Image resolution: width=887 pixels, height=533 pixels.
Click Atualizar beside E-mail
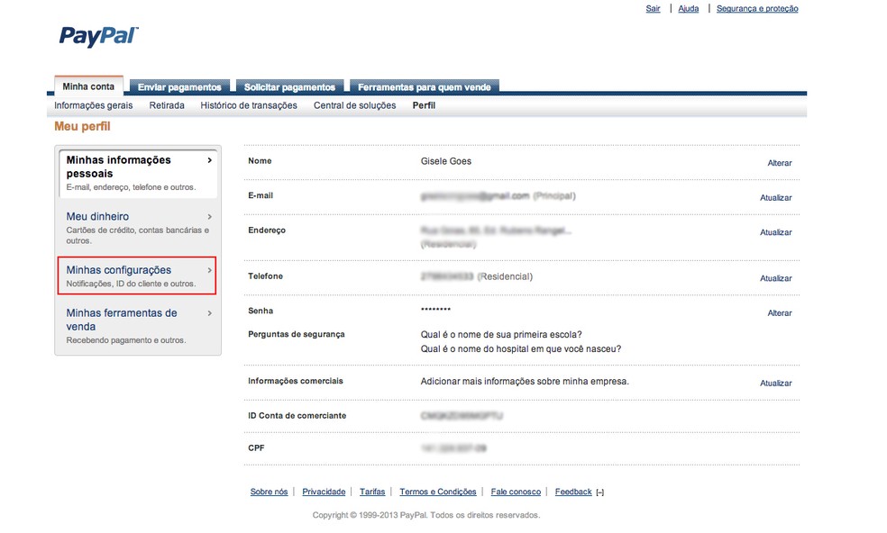(777, 197)
